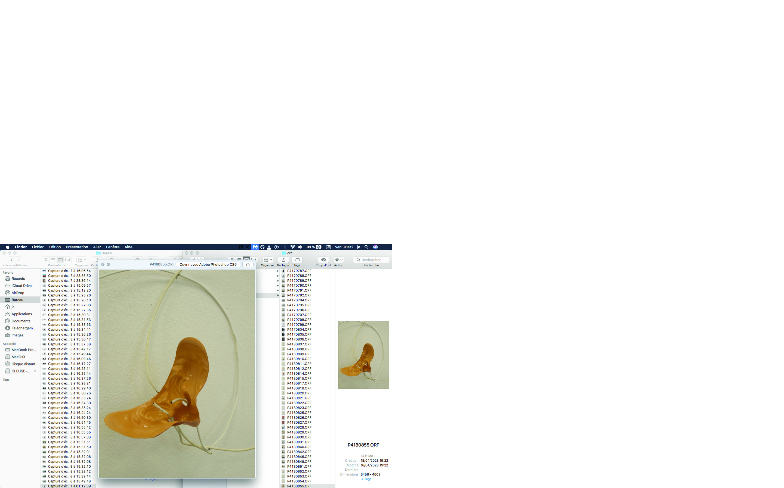Click Ouvrir avec Adobe Photoshop CS6 button
784x488 pixels.
(208, 264)
